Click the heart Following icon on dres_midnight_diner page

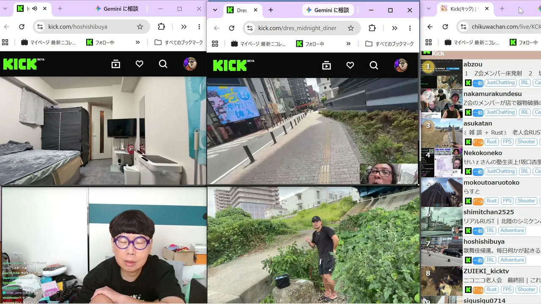350,65
